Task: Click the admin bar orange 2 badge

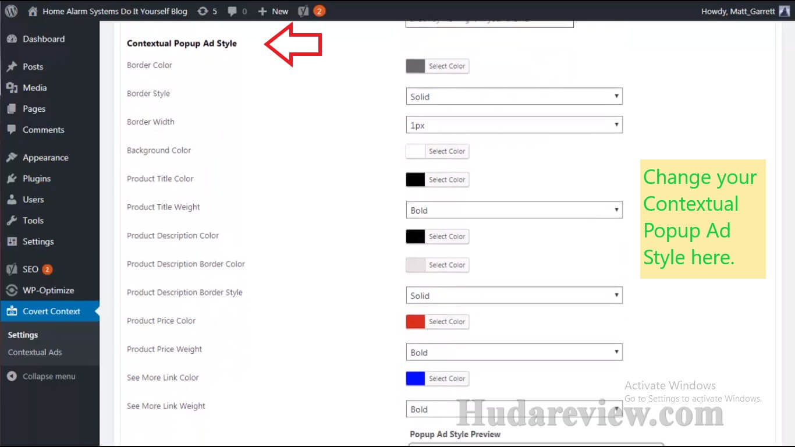Action: [x=319, y=11]
